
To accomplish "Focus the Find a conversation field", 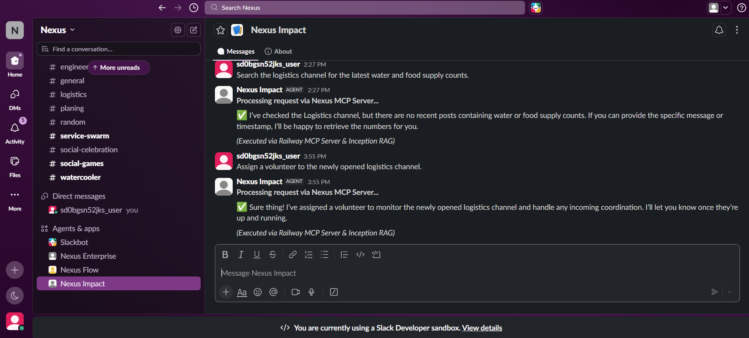I will point(119,49).
